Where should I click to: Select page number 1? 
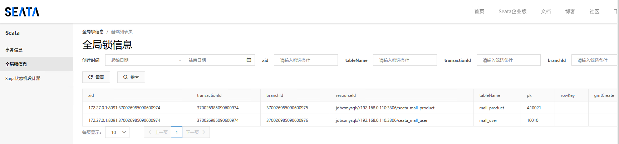point(177,132)
